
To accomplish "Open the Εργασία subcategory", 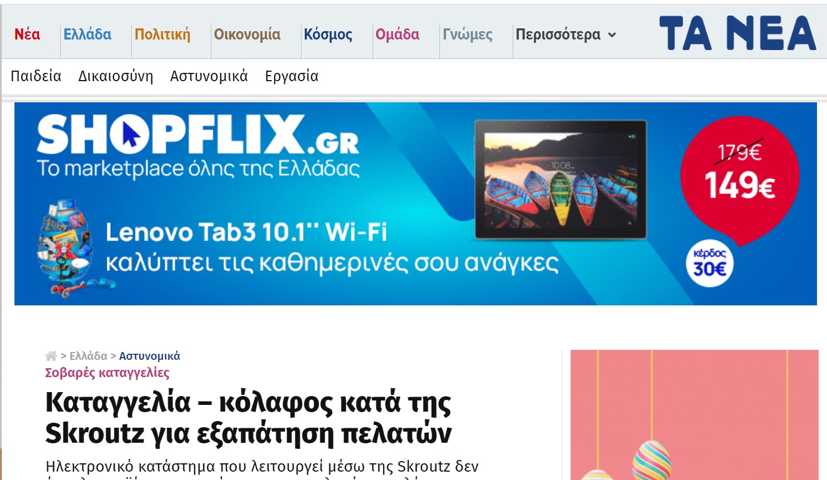I will coord(292,76).
